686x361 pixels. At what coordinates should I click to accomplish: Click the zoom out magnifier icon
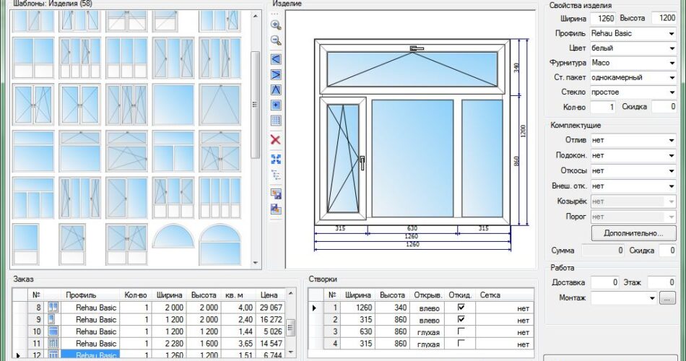tap(275, 40)
